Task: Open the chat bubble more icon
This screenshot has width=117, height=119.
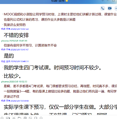Action: click(x=41, y=118)
